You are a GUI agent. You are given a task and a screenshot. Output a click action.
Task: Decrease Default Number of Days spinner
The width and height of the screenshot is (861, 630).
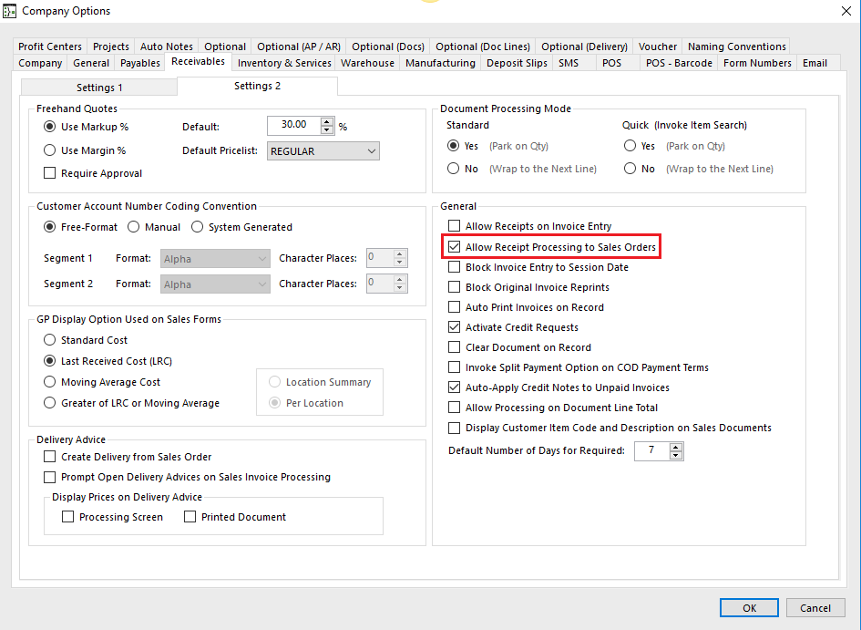coord(676,455)
